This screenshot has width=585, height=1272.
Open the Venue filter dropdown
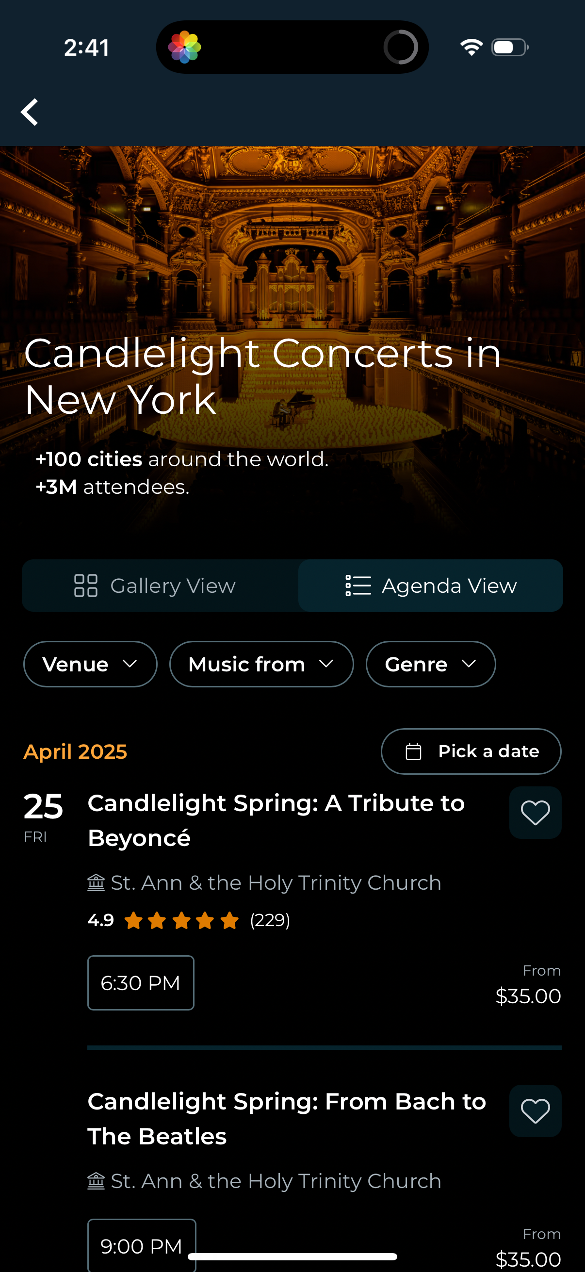pos(90,664)
